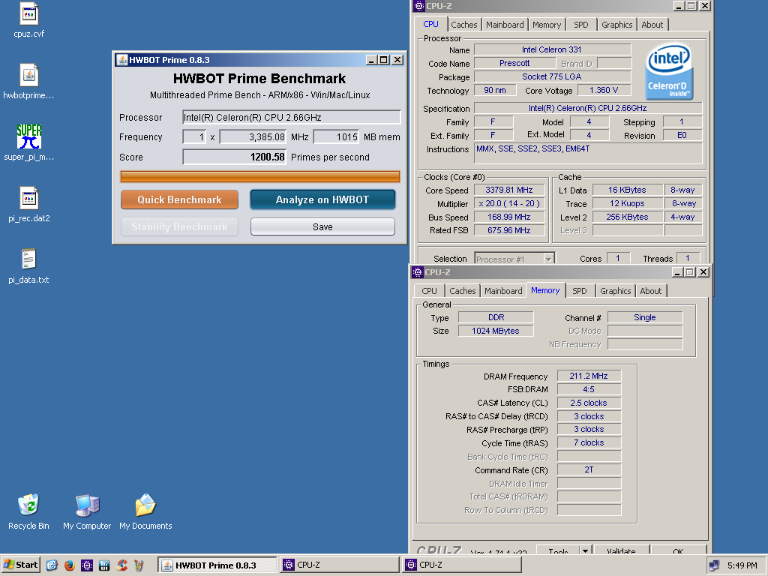Open the My Documents folder icon
Viewport: 768px width, 576px height.
pos(145,505)
